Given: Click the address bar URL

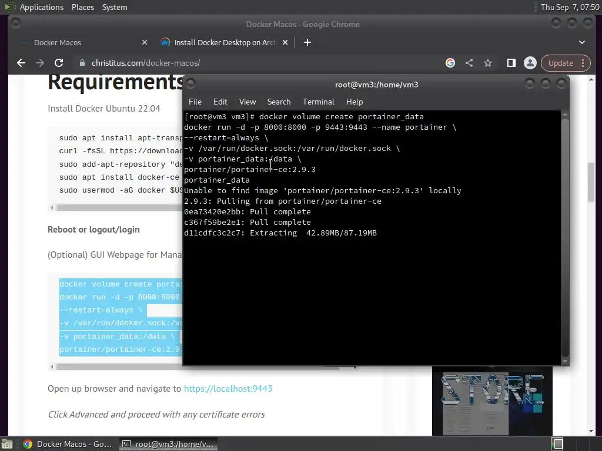Looking at the screenshot, I should coord(146,63).
